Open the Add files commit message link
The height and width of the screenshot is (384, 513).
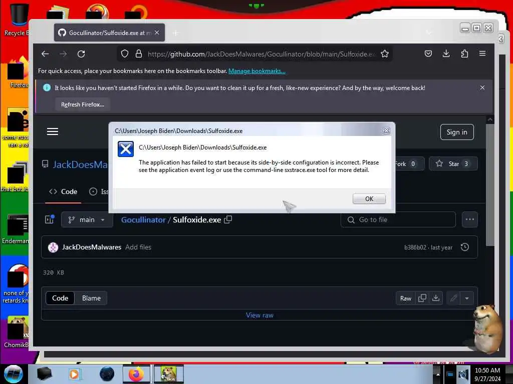coord(138,247)
